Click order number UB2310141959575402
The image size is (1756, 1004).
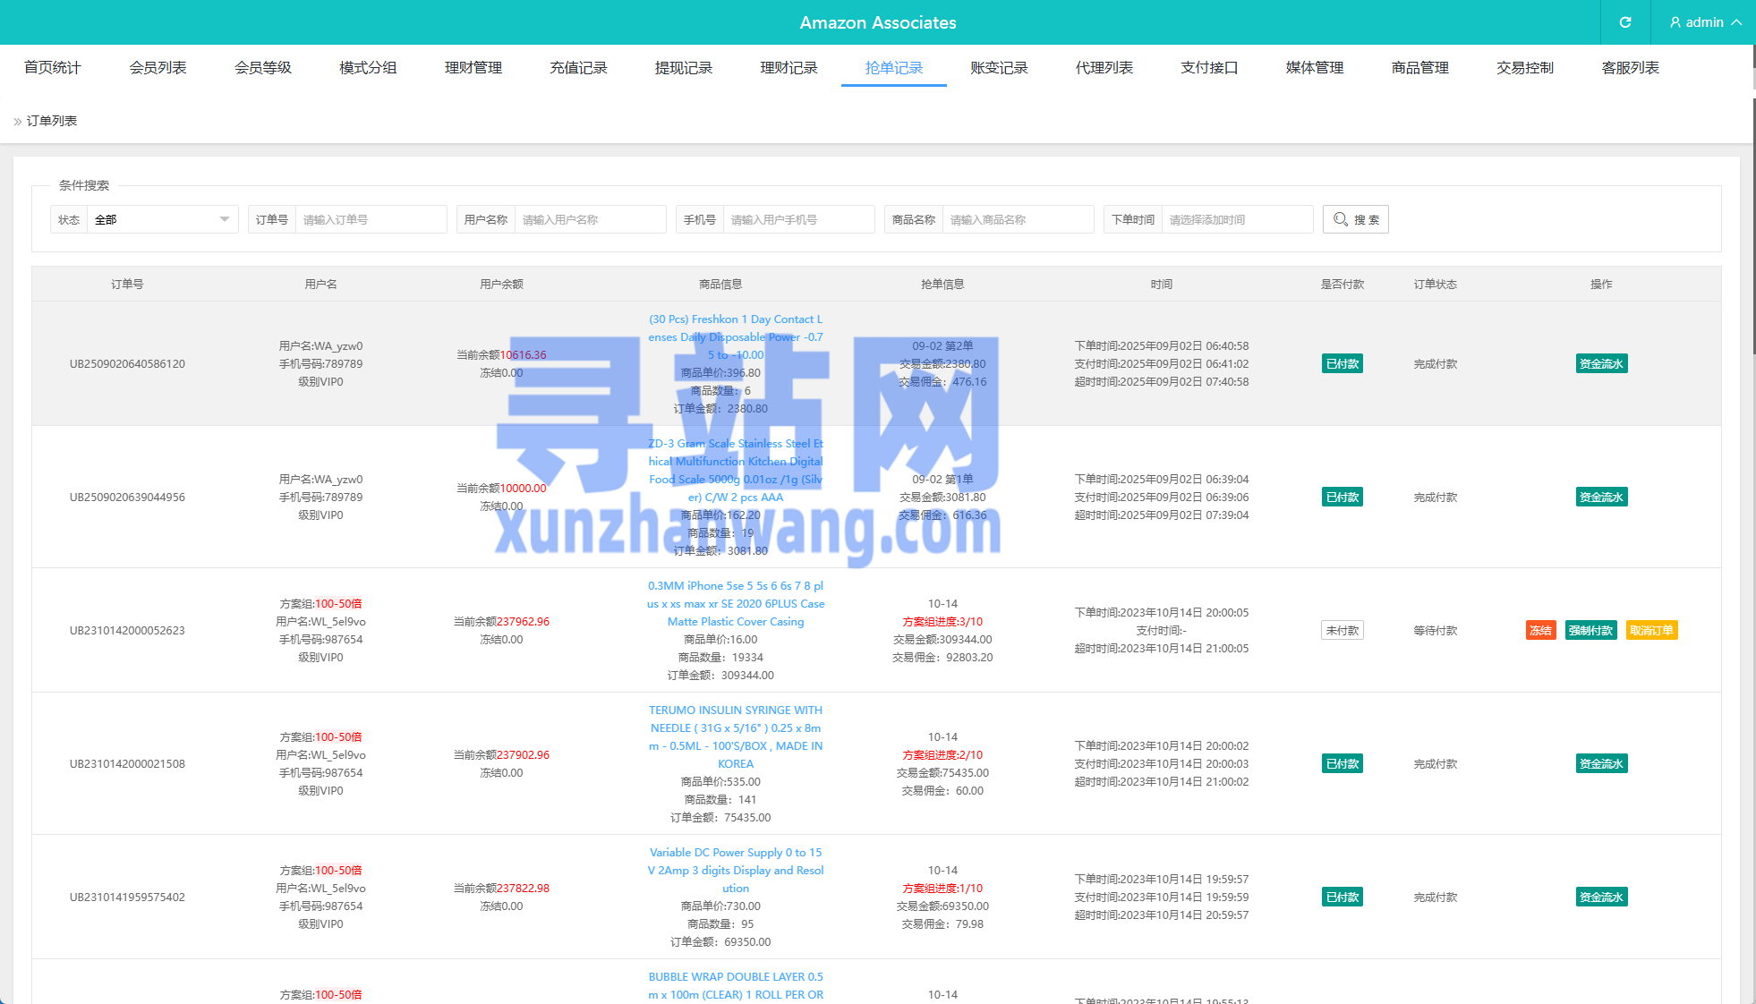[127, 897]
